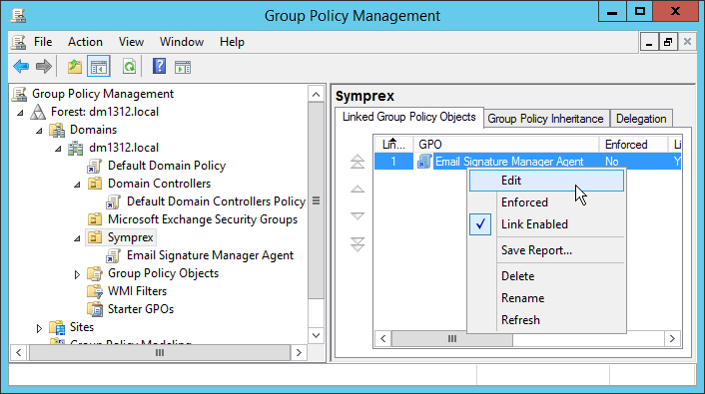
Task: Open the File menu
Action: point(43,42)
